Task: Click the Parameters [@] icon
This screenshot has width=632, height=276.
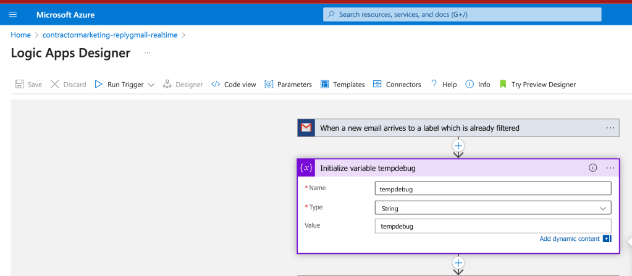Action: pos(269,84)
